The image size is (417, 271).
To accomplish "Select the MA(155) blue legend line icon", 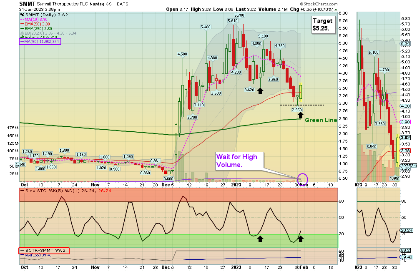I will click(22, 255).
